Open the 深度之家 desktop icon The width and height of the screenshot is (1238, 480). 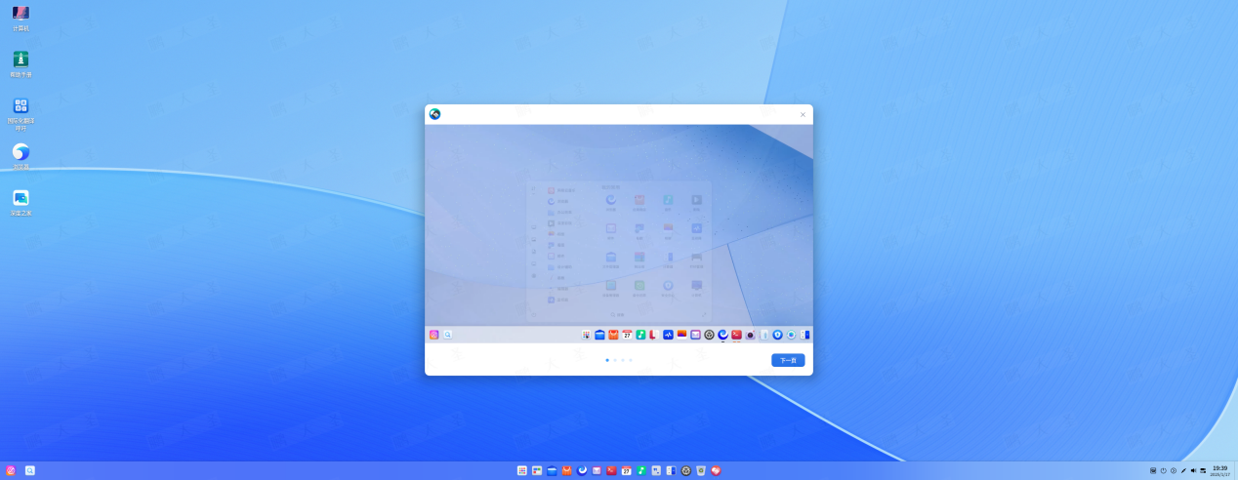coord(21,202)
